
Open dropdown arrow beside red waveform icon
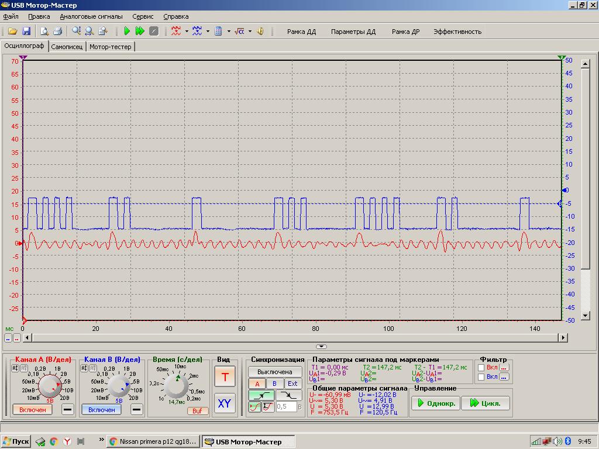click(187, 32)
